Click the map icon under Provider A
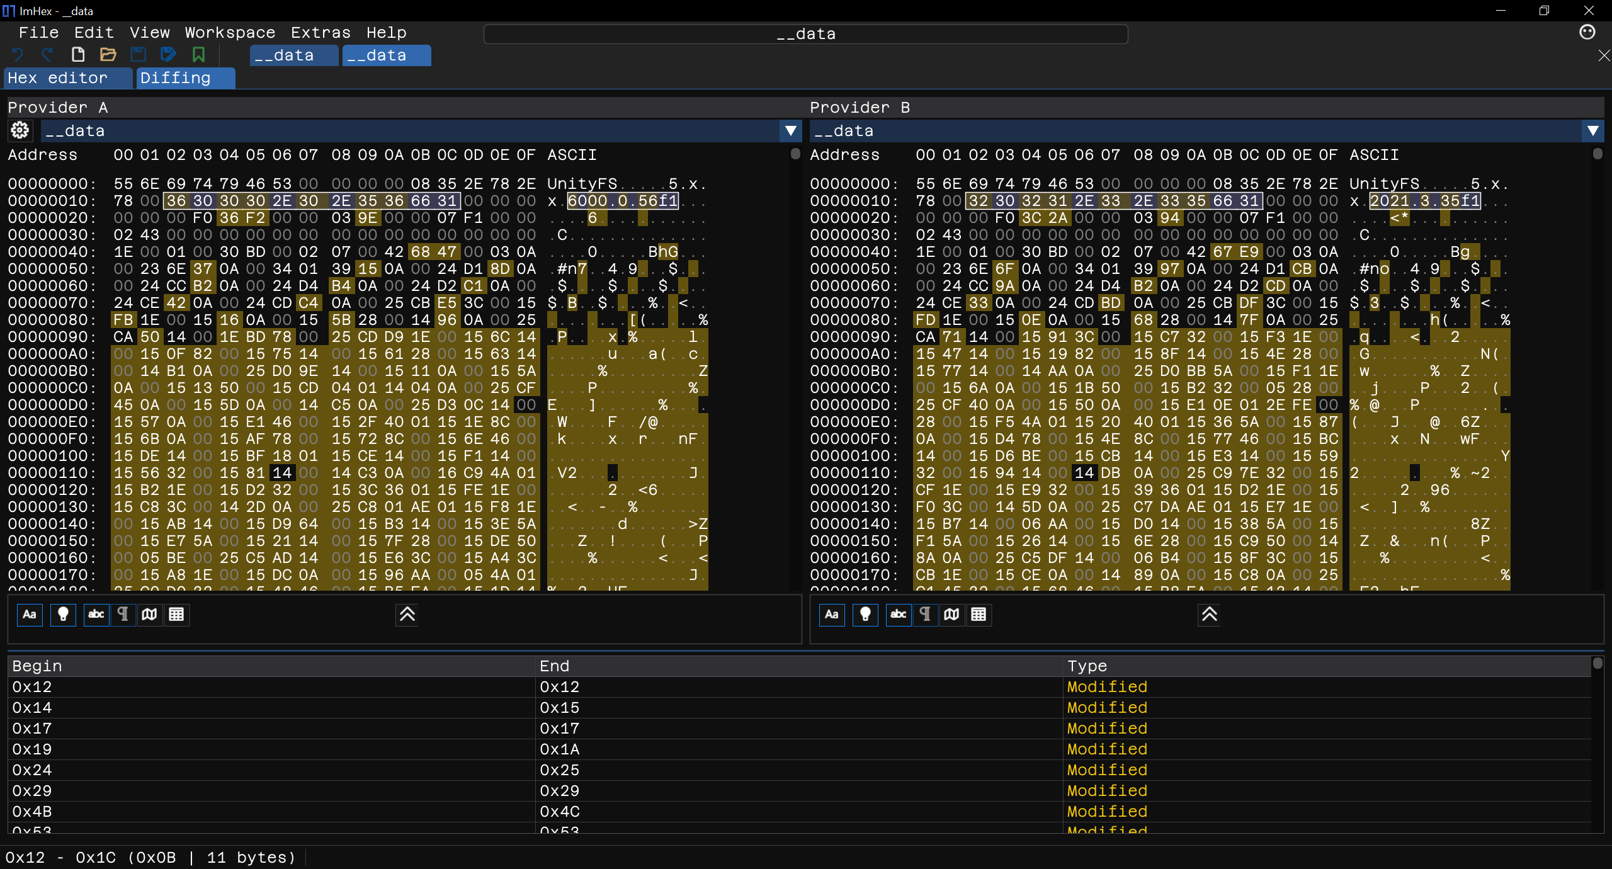The height and width of the screenshot is (869, 1612). 149,615
